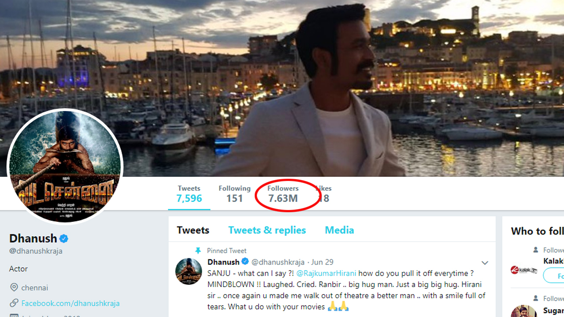
Task: Open the Facebook.com/dhanushkraja link
Action: click(70, 303)
